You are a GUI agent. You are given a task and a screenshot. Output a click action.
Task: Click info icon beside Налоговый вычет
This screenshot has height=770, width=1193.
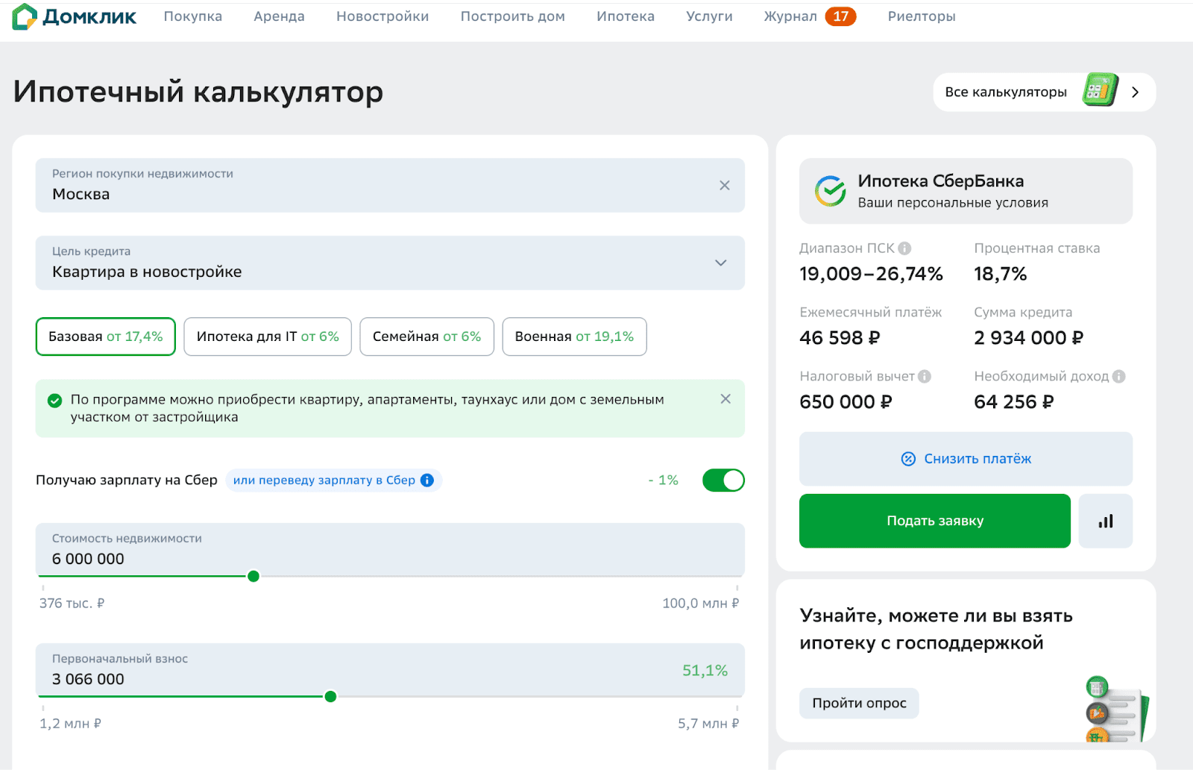(925, 377)
